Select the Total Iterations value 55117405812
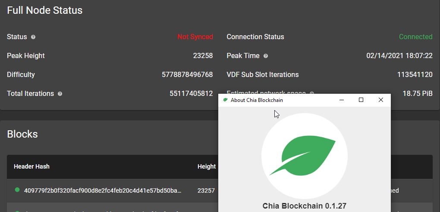440x212 pixels. (x=191, y=93)
